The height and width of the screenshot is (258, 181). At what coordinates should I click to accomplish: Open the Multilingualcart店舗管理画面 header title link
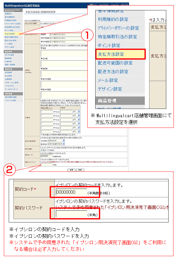[22, 6]
